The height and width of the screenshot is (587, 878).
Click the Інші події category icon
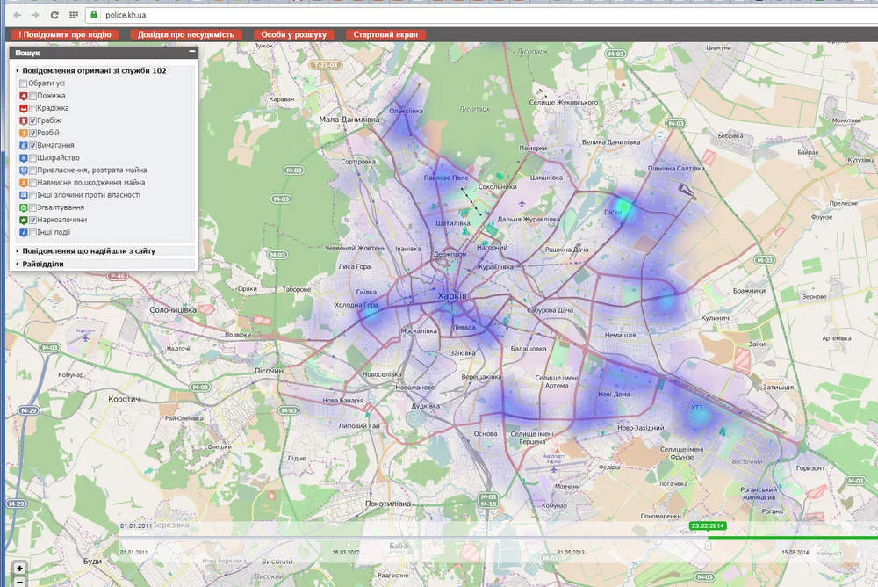tap(24, 232)
